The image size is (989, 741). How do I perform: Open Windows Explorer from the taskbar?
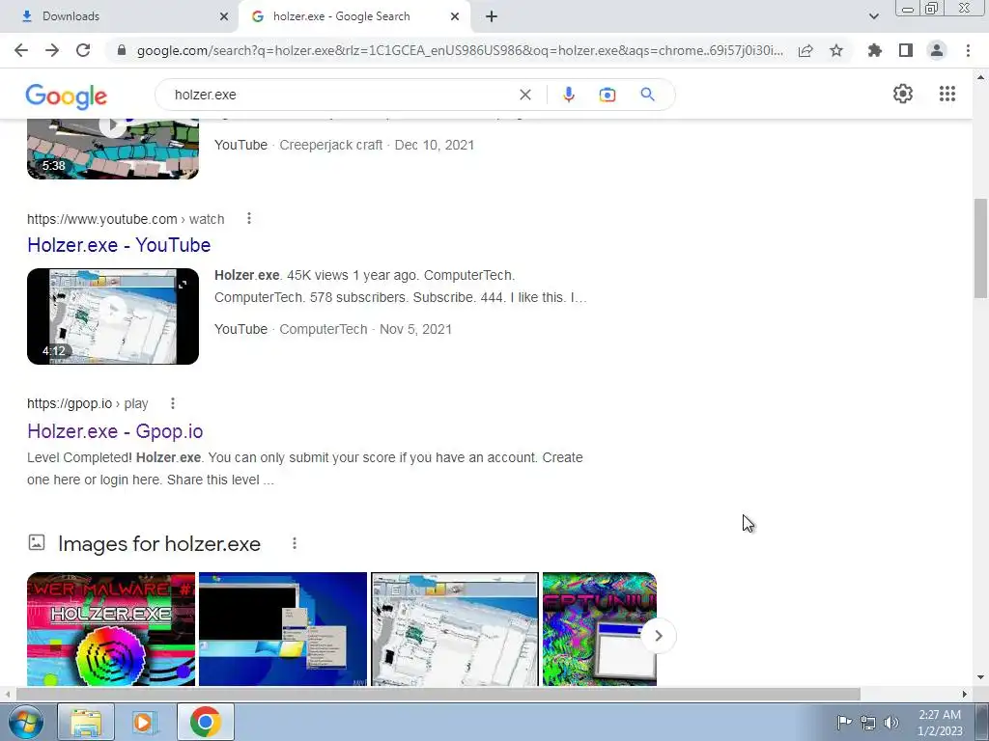coord(86,723)
